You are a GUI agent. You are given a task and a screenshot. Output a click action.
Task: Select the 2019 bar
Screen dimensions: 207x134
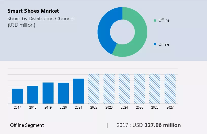(x=48, y=93)
